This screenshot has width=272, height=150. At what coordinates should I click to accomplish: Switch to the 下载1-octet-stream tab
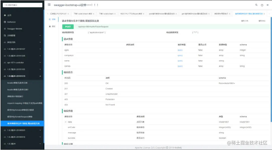[x=106, y=14]
